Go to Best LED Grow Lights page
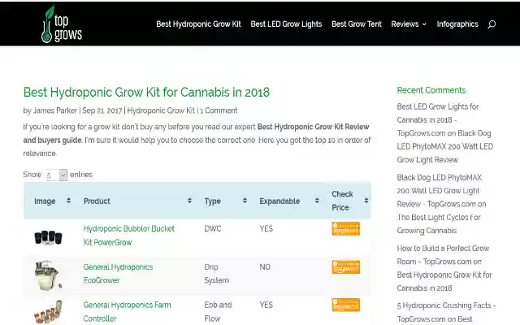This screenshot has width=520, height=325. pos(286,24)
